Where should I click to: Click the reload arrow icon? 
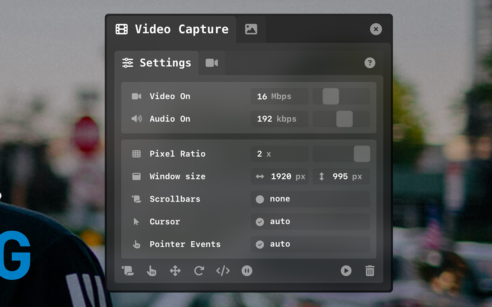(x=199, y=271)
